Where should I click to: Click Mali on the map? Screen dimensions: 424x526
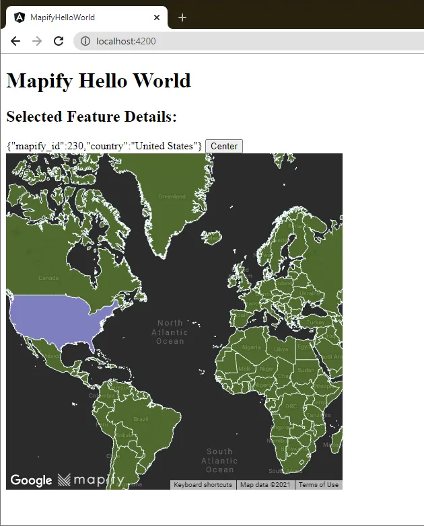click(244, 369)
